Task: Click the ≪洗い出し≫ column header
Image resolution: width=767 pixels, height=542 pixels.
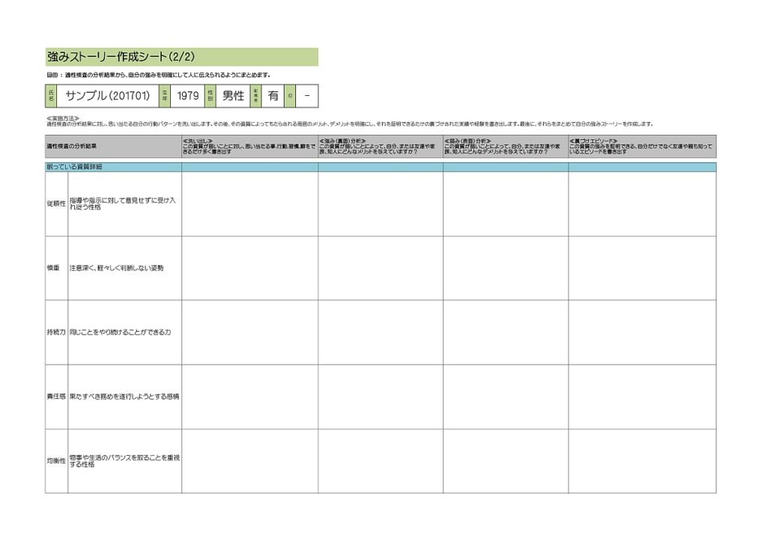Action: (x=250, y=146)
